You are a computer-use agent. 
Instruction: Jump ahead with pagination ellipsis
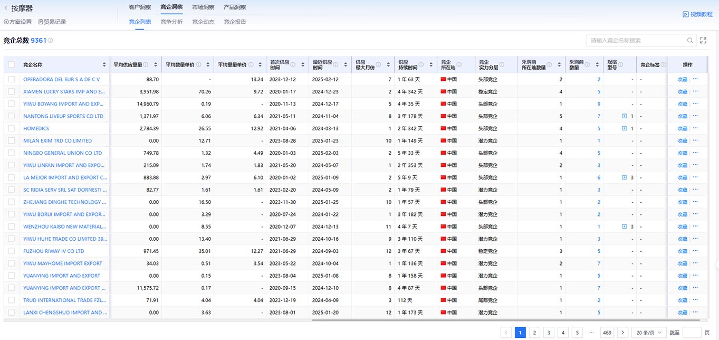point(591,333)
